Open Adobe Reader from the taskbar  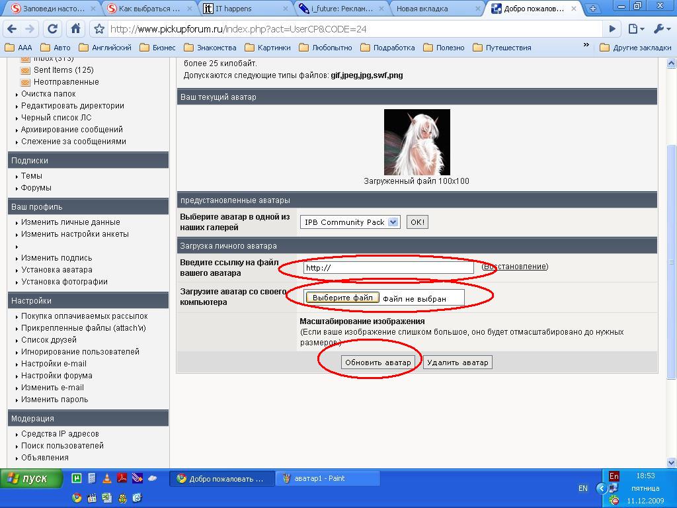[x=122, y=479]
